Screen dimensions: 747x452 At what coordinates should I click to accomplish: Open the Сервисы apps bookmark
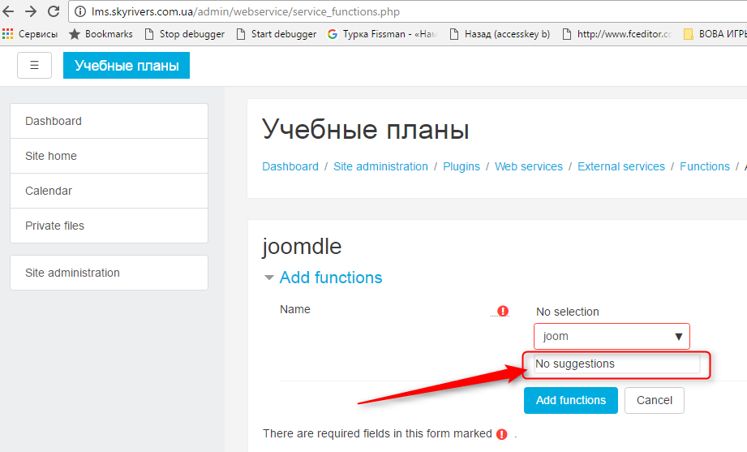(x=30, y=34)
